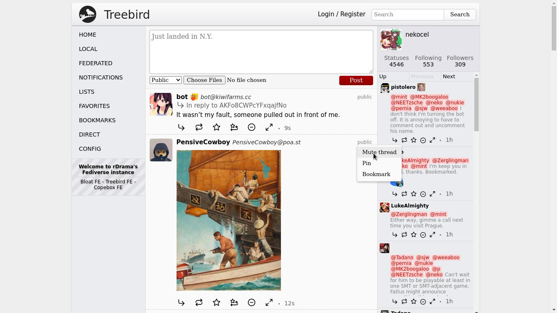
Task: Expand PensiveCowboy's post
Action: pyautogui.click(x=269, y=303)
